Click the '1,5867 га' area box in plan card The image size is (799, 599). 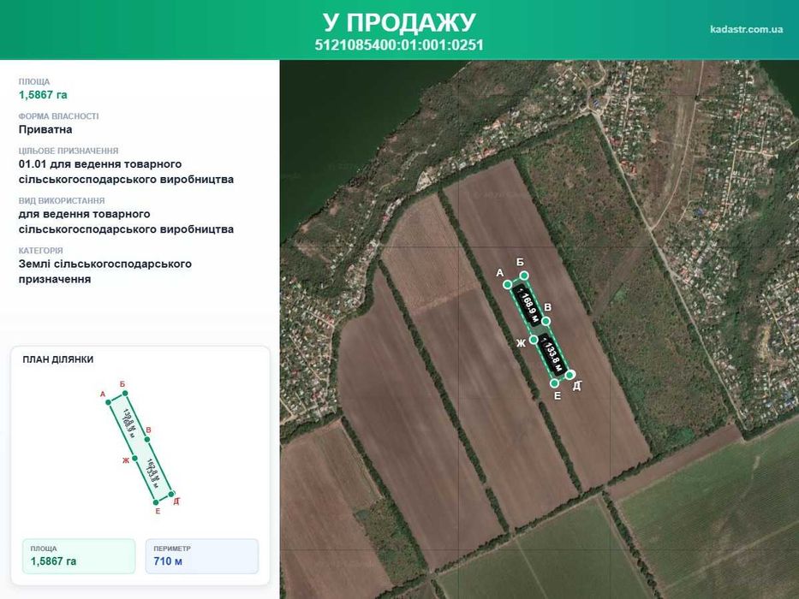79,556
